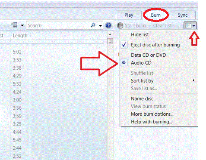Viewport: 206px width, 160px height.
Task: Toggle Eject disc after burning
Action: click(158, 45)
